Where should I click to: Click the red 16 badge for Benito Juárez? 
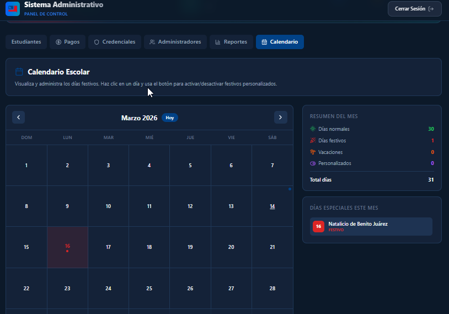coord(318,226)
